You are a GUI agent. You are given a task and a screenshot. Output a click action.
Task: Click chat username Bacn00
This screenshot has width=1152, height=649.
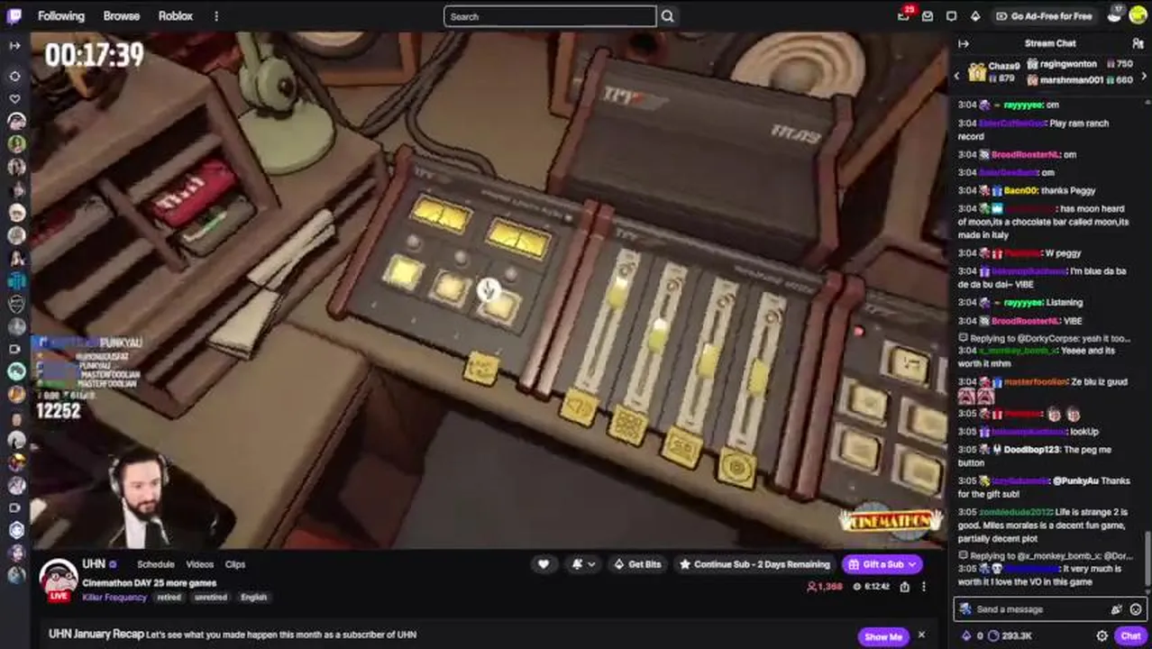1020,191
